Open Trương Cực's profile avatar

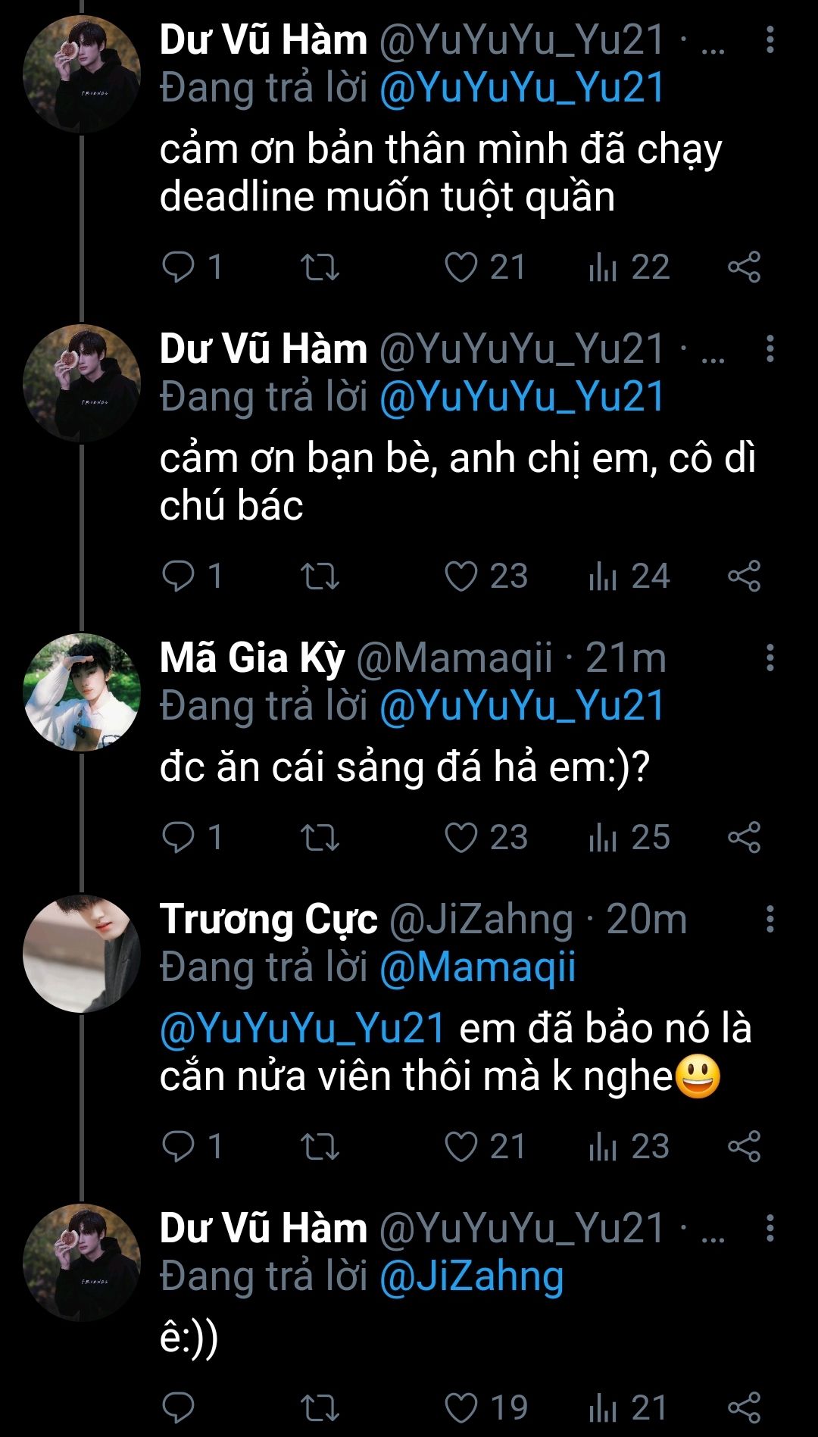tap(82, 954)
